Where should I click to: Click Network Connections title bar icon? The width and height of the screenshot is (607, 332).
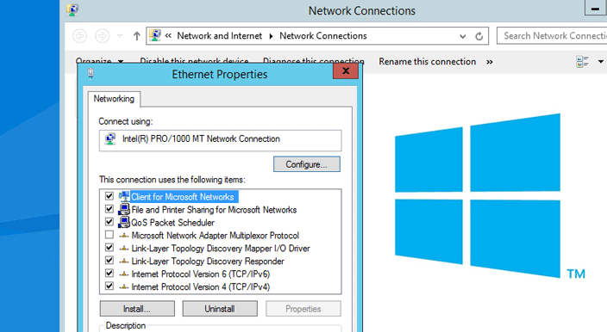click(x=72, y=9)
